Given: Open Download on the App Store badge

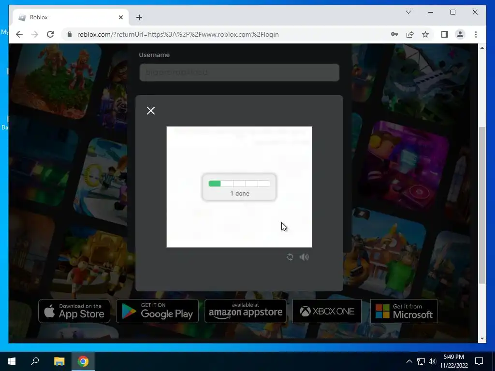Looking at the screenshot, I should (x=74, y=311).
